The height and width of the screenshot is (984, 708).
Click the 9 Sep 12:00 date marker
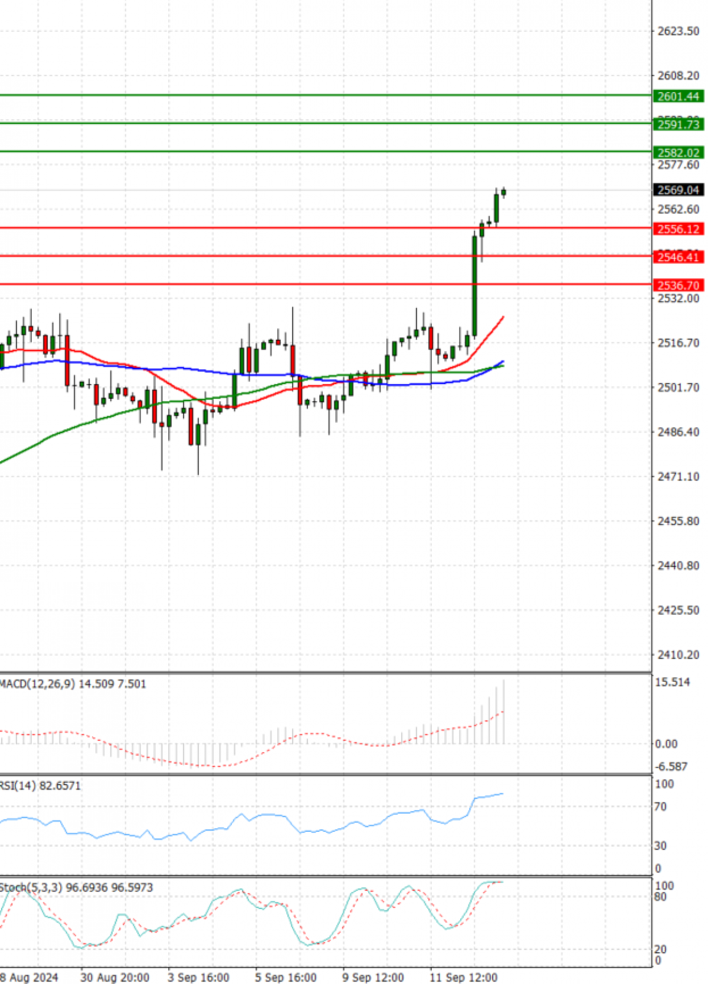point(373,978)
